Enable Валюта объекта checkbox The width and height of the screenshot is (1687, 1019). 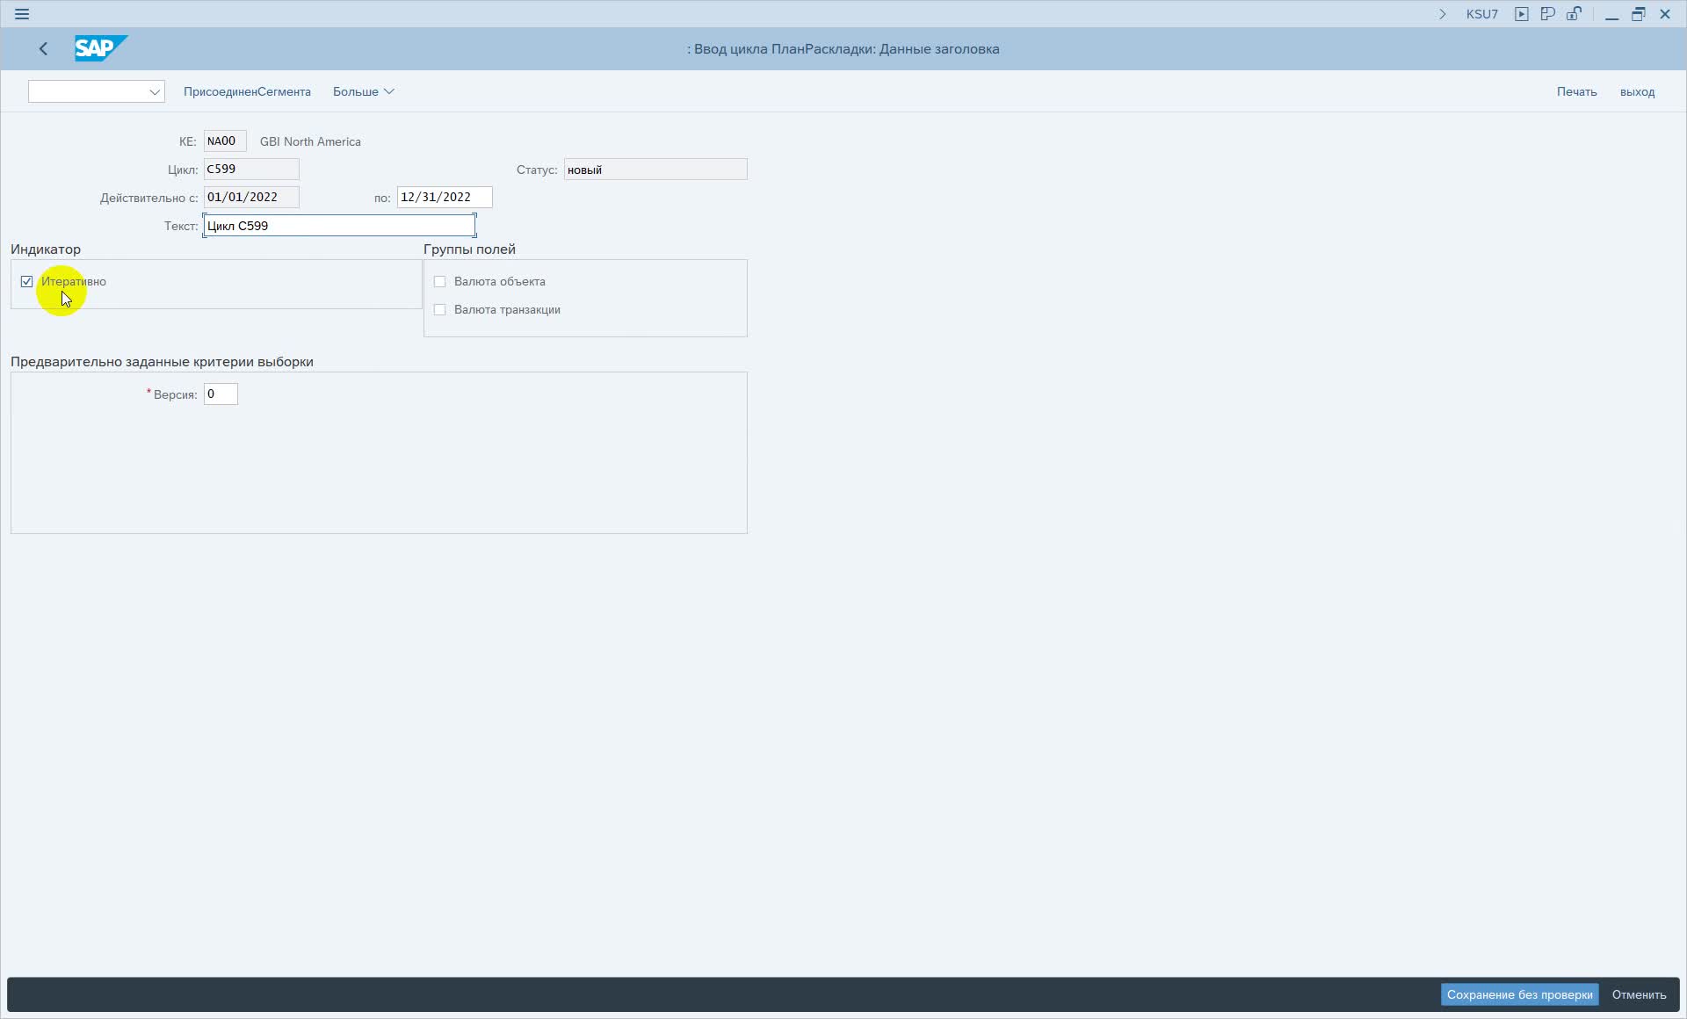[440, 282]
